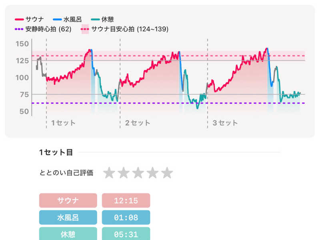Select the 1セット marker on chart

coord(63,123)
